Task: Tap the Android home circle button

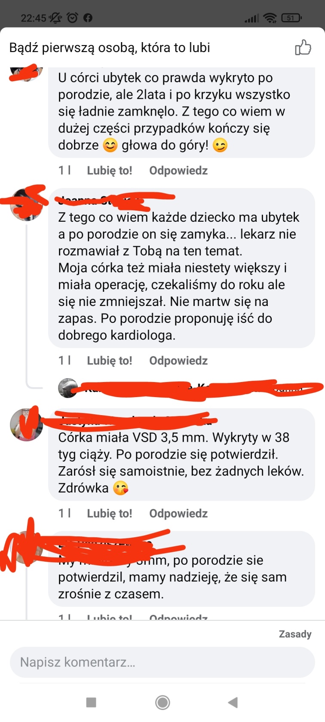Action: pos(162,702)
